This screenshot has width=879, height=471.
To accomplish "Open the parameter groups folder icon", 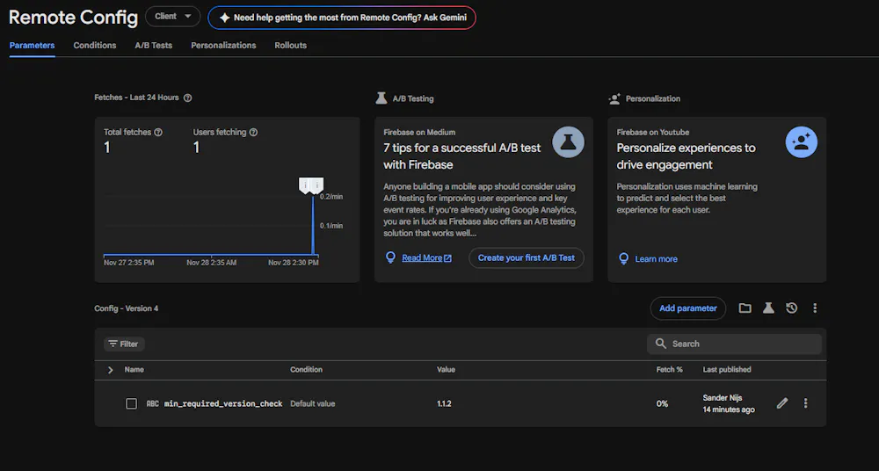I will coord(745,308).
